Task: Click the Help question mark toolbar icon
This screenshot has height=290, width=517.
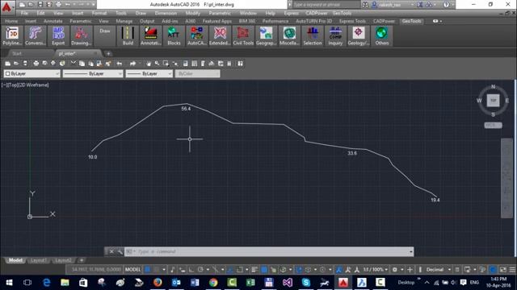Action: coord(241,64)
